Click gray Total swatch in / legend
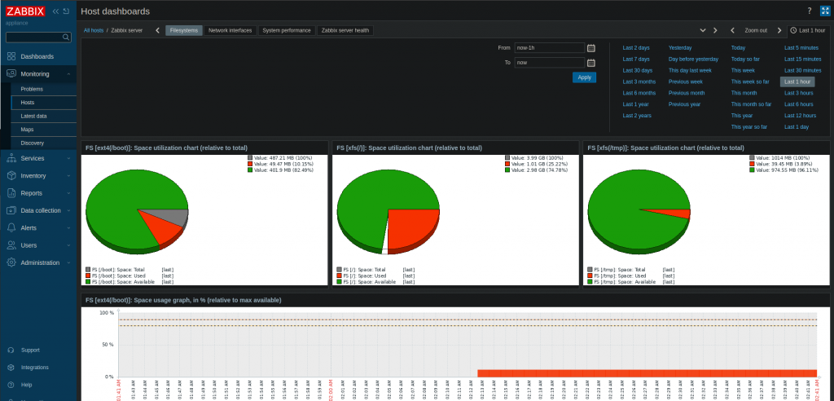Image resolution: width=834 pixels, height=401 pixels. coord(340,270)
